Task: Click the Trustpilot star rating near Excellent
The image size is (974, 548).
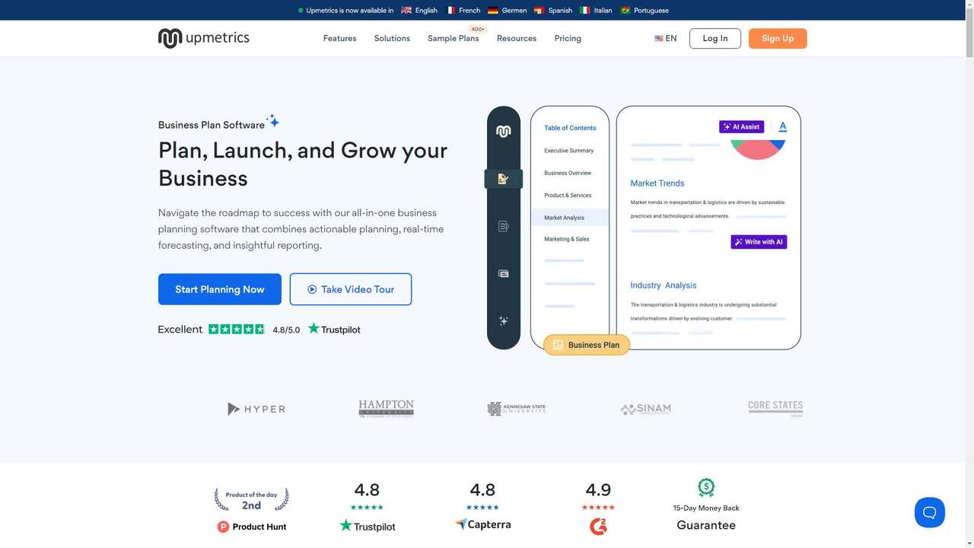Action: coord(237,330)
